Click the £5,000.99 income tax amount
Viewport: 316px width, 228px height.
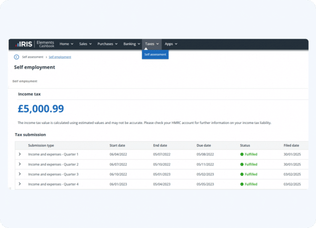41,109
